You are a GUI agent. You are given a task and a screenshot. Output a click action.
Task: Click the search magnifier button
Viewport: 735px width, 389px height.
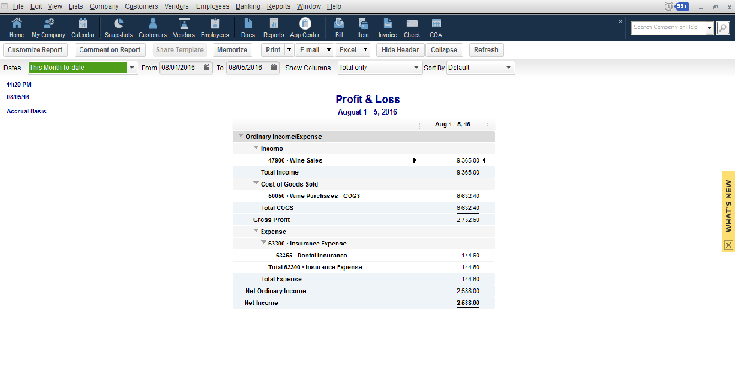723,28
